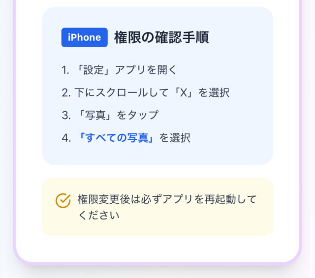Click the checkmark circle icon
The height and width of the screenshot is (278, 315).
[x=63, y=200]
